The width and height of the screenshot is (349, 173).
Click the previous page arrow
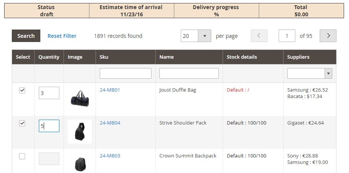[259, 36]
